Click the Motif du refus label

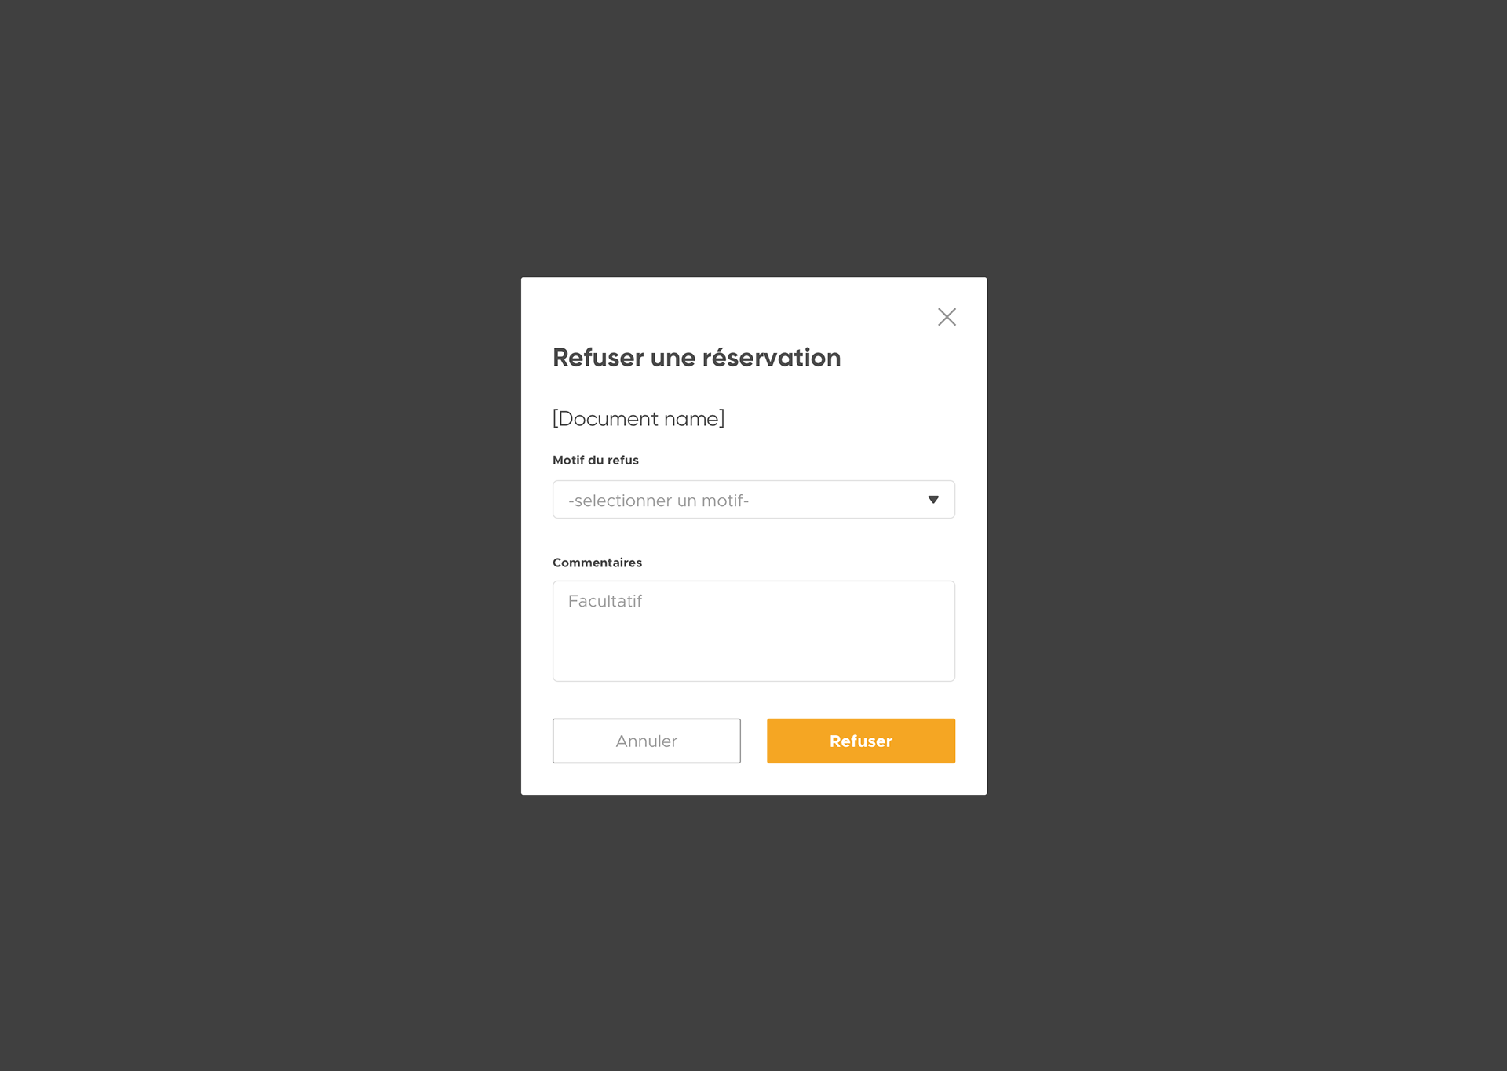[x=596, y=461]
